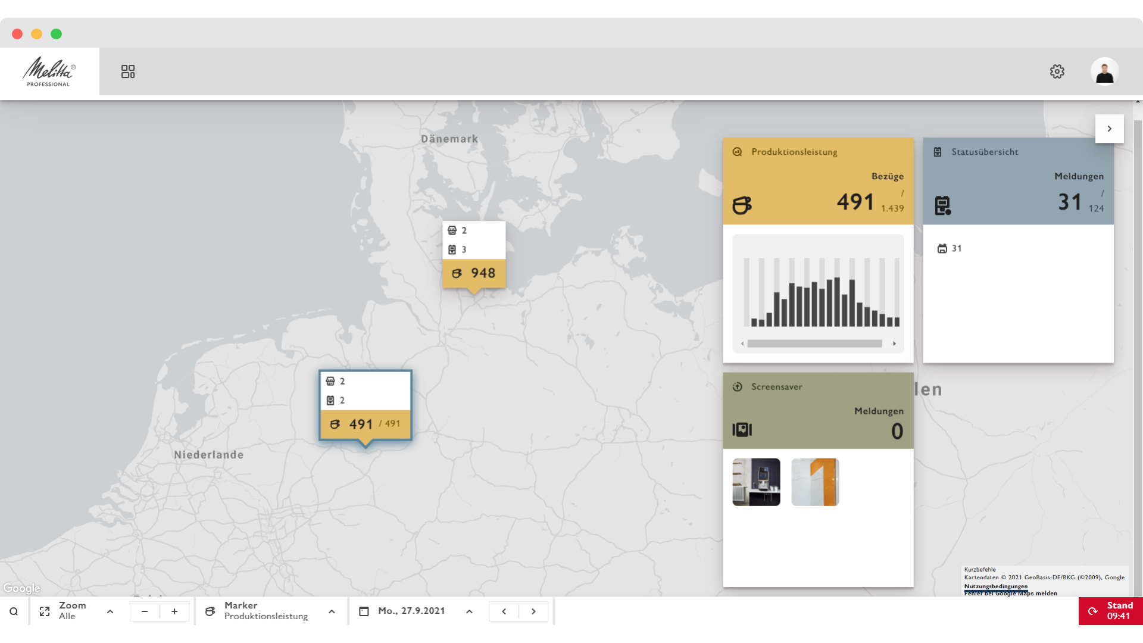The width and height of the screenshot is (1143, 643).
Task: Click the Marker coffee cup icon
Action: pos(210,611)
